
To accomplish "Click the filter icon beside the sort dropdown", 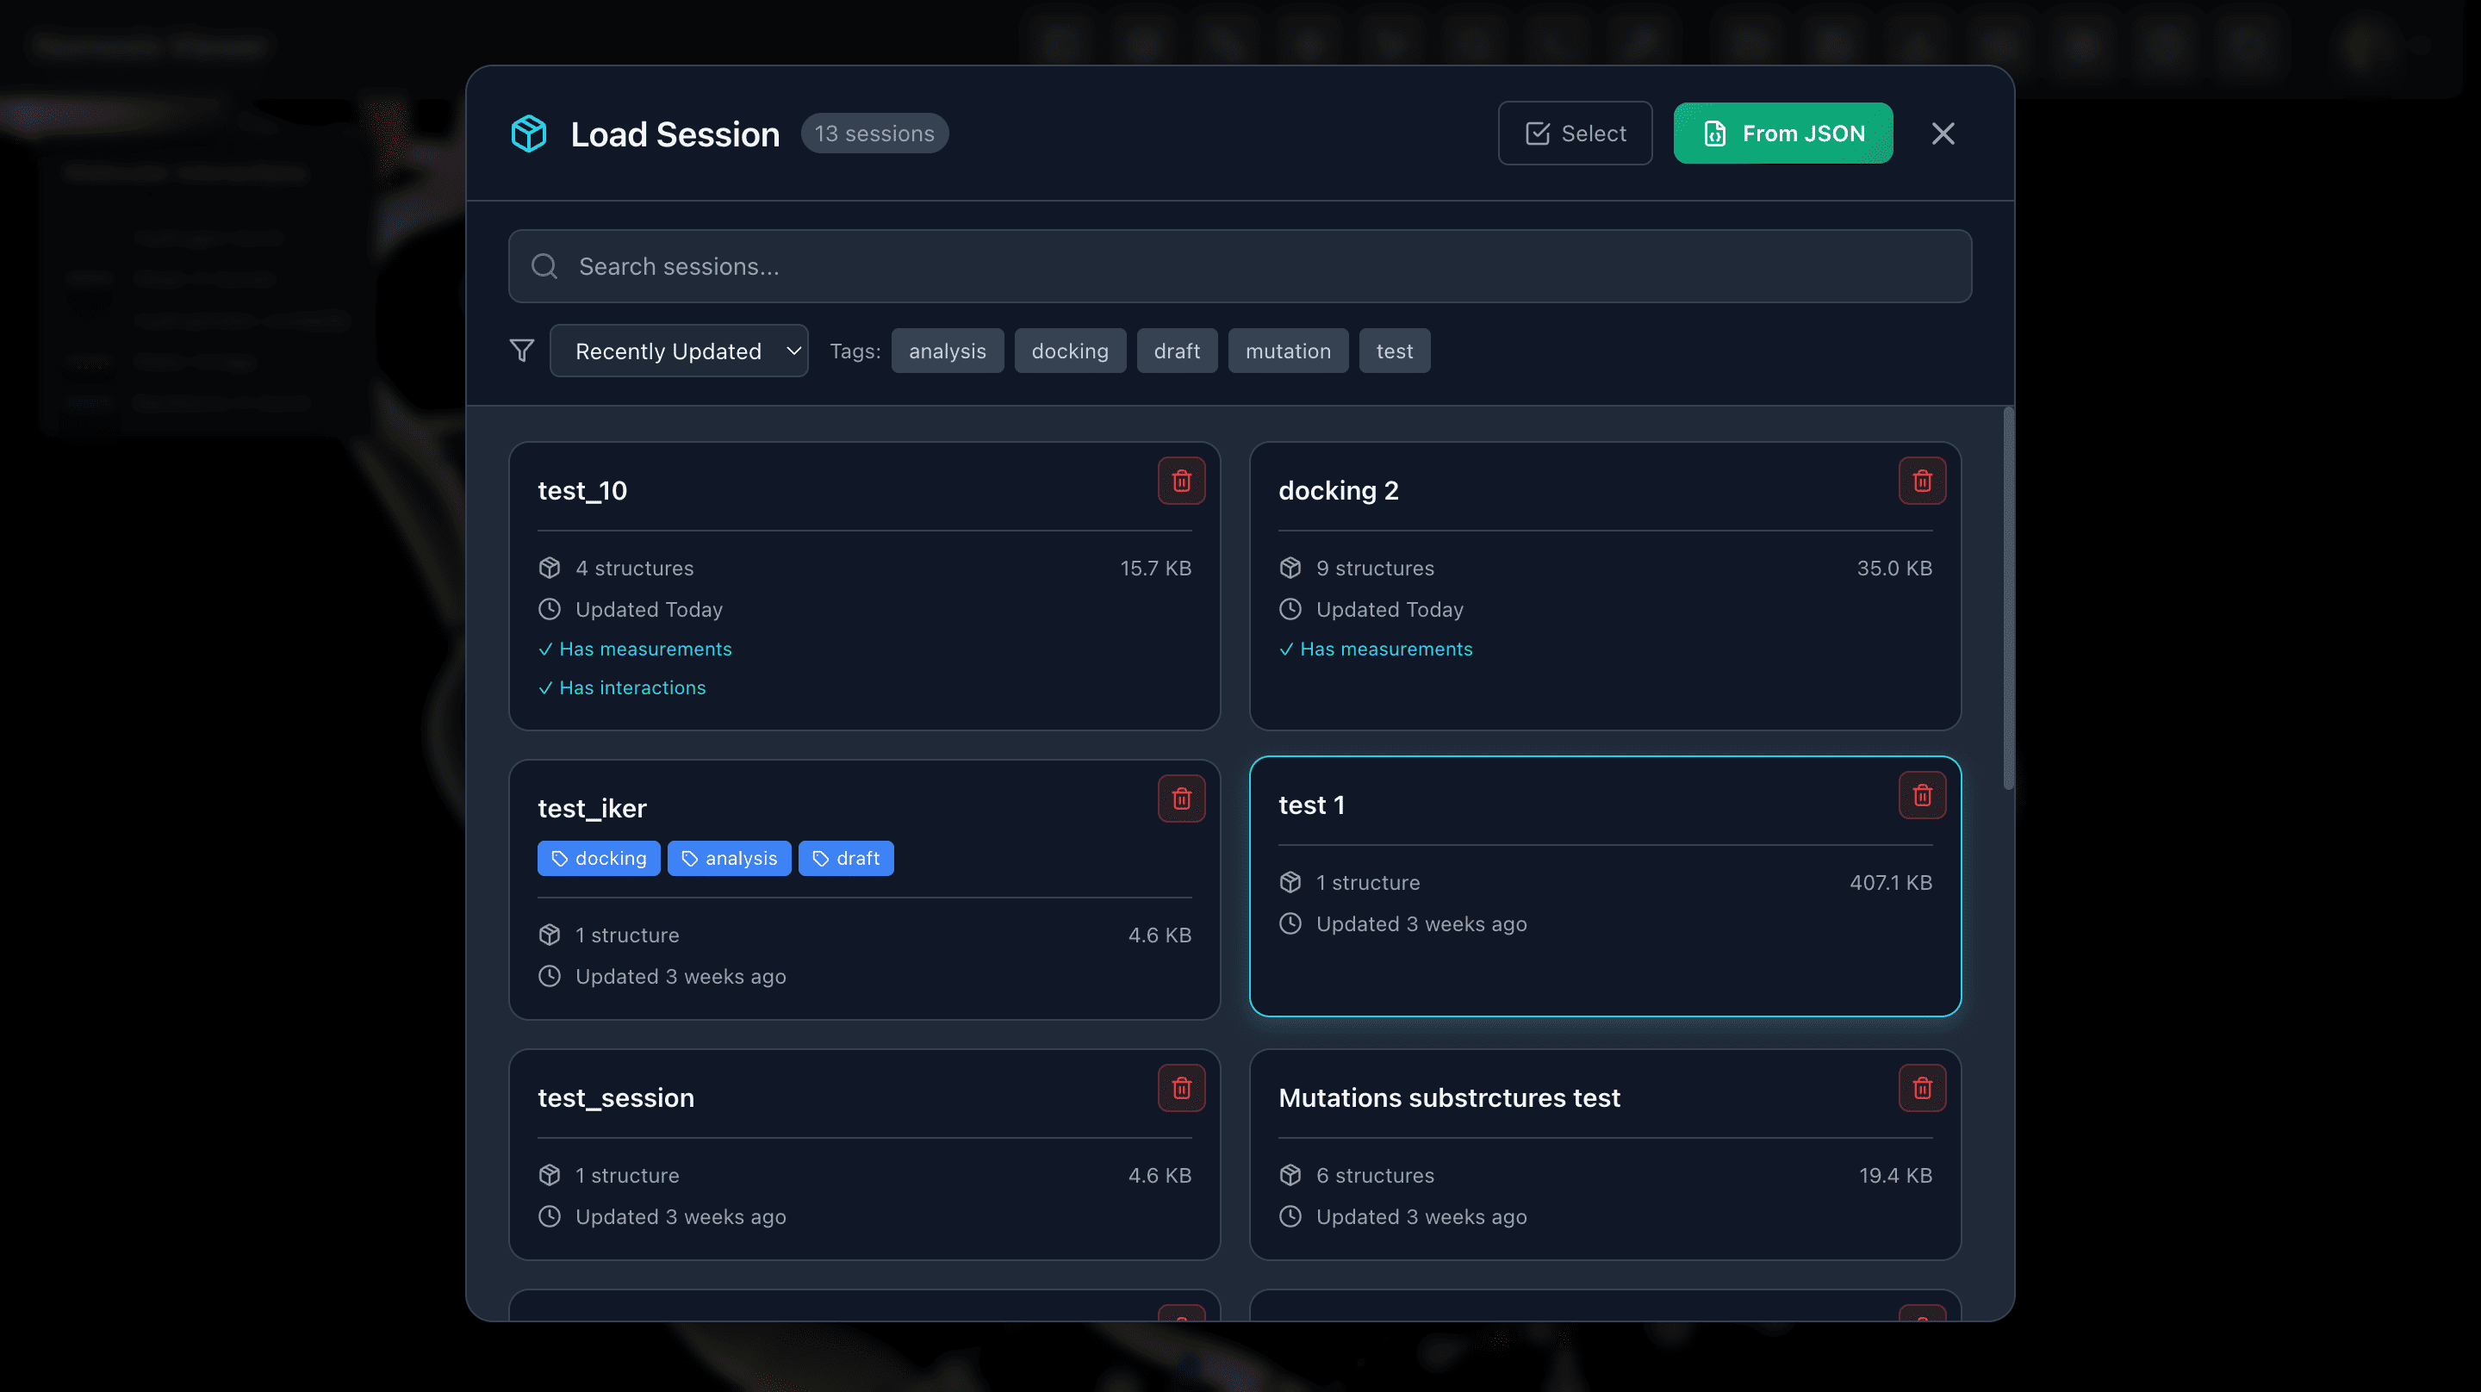I will [x=521, y=350].
